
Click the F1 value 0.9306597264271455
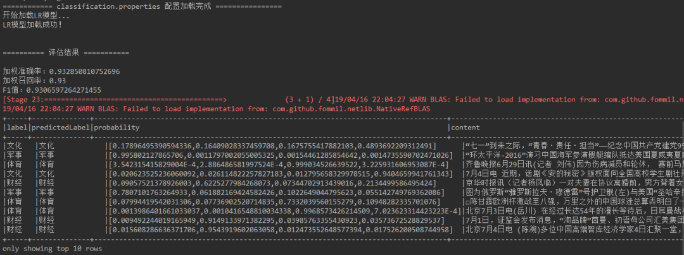point(64,90)
